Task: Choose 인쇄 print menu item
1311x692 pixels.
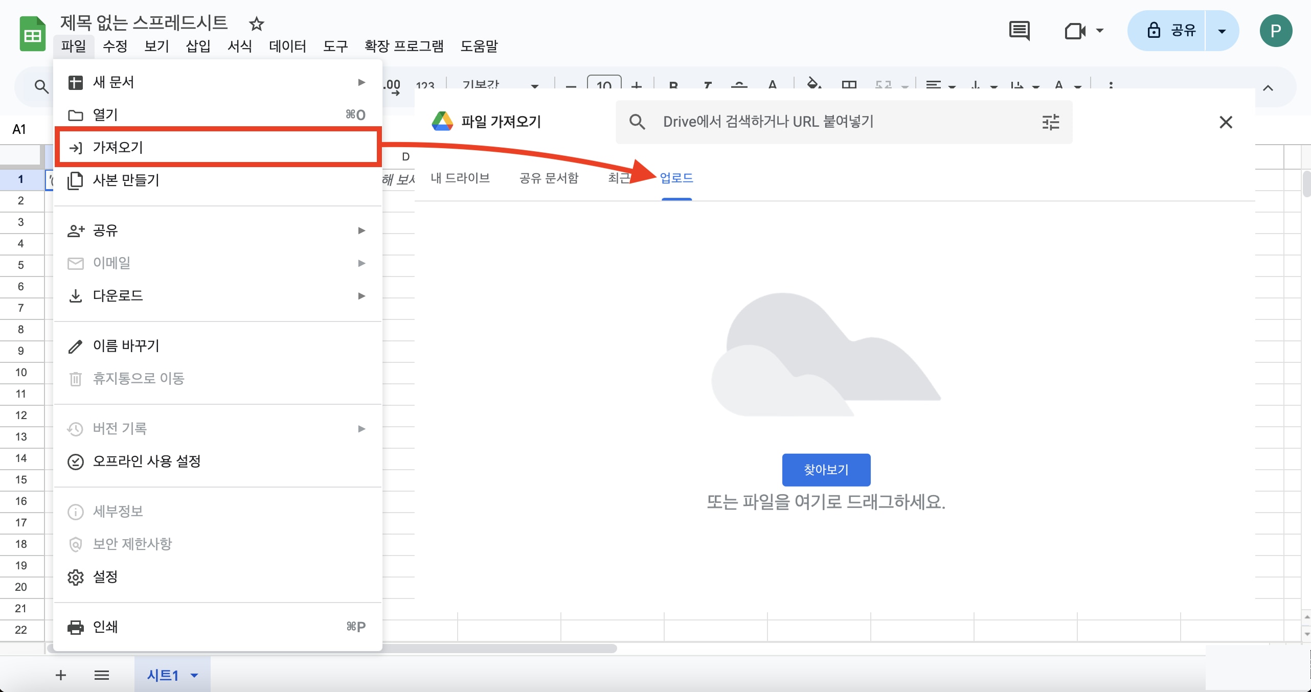Action: tap(218, 627)
